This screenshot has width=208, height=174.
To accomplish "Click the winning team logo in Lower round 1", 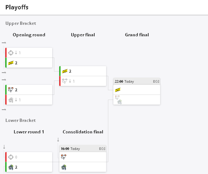I will coord(11,167).
